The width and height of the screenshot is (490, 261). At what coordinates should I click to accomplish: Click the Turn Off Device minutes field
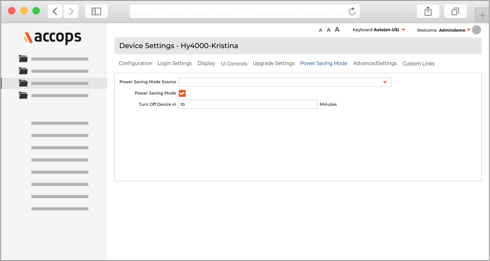(248, 104)
